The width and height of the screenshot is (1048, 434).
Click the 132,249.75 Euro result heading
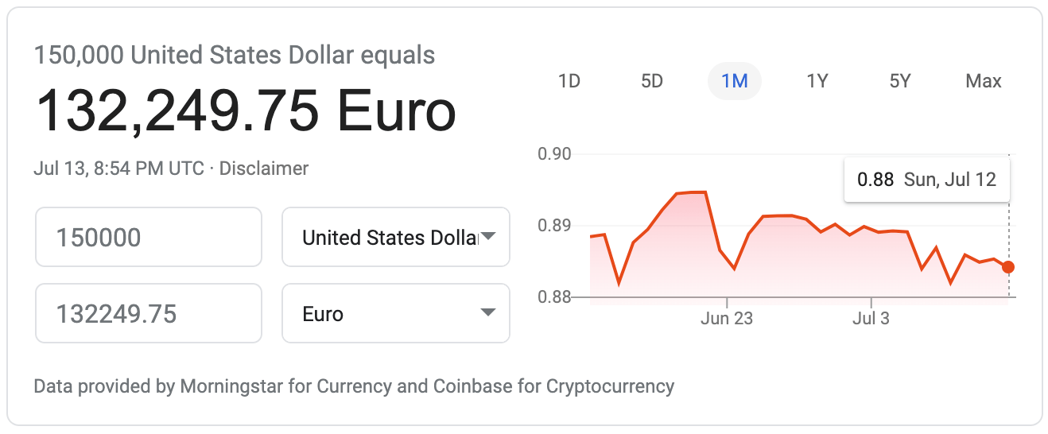tap(246, 110)
